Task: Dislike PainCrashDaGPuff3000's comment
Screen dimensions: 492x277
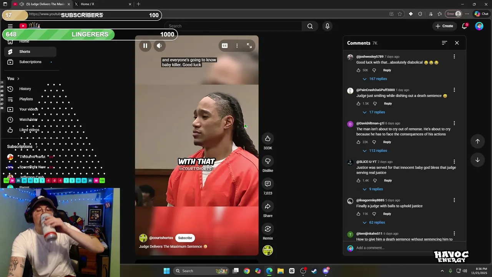Action: [x=375, y=103]
